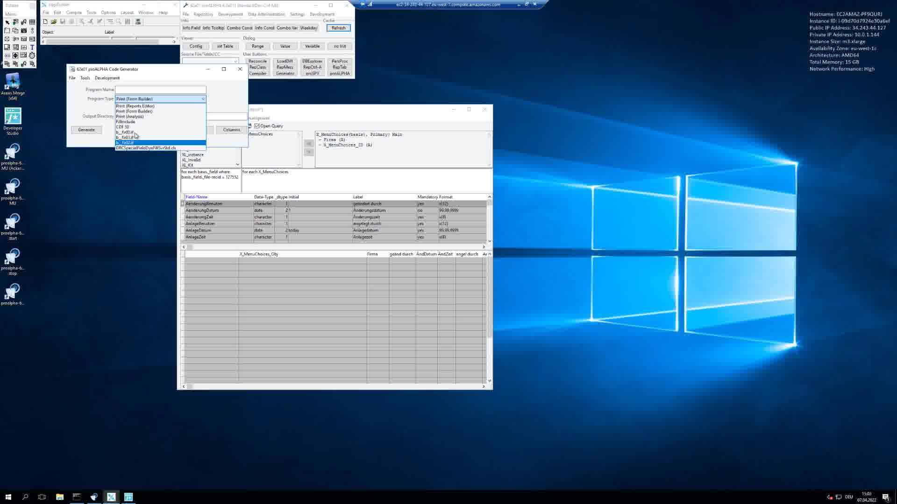
Task: Click the Compiler user button
Action: tap(257, 73)
